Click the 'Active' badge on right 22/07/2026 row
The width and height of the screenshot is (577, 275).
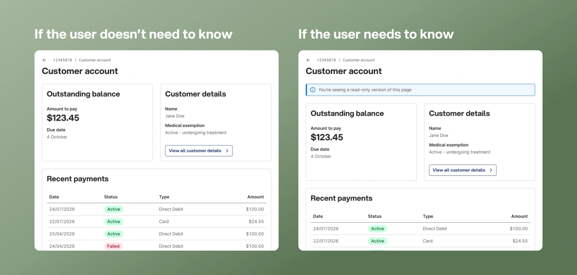[x=378, y=241]
